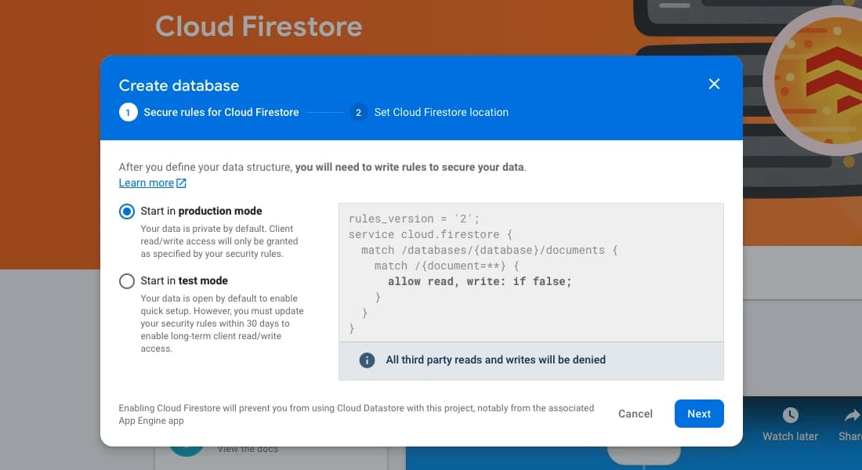Click All third party reads denied text
Screen dimensions: 862x470
495,360
